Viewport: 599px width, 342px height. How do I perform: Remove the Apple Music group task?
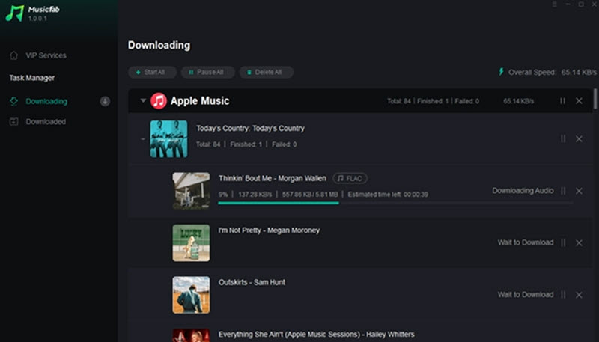[x=579, y=101]
